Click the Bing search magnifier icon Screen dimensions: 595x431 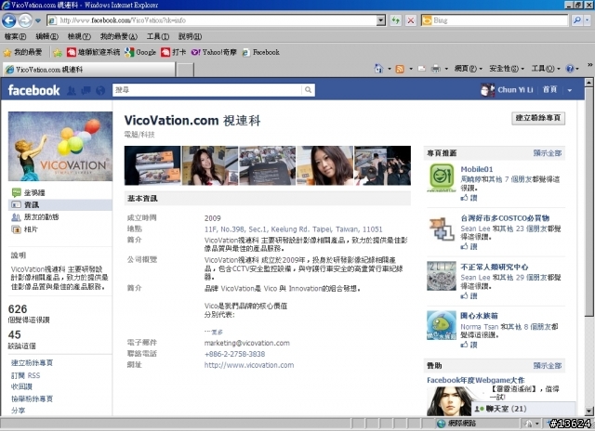coord(577,20)
